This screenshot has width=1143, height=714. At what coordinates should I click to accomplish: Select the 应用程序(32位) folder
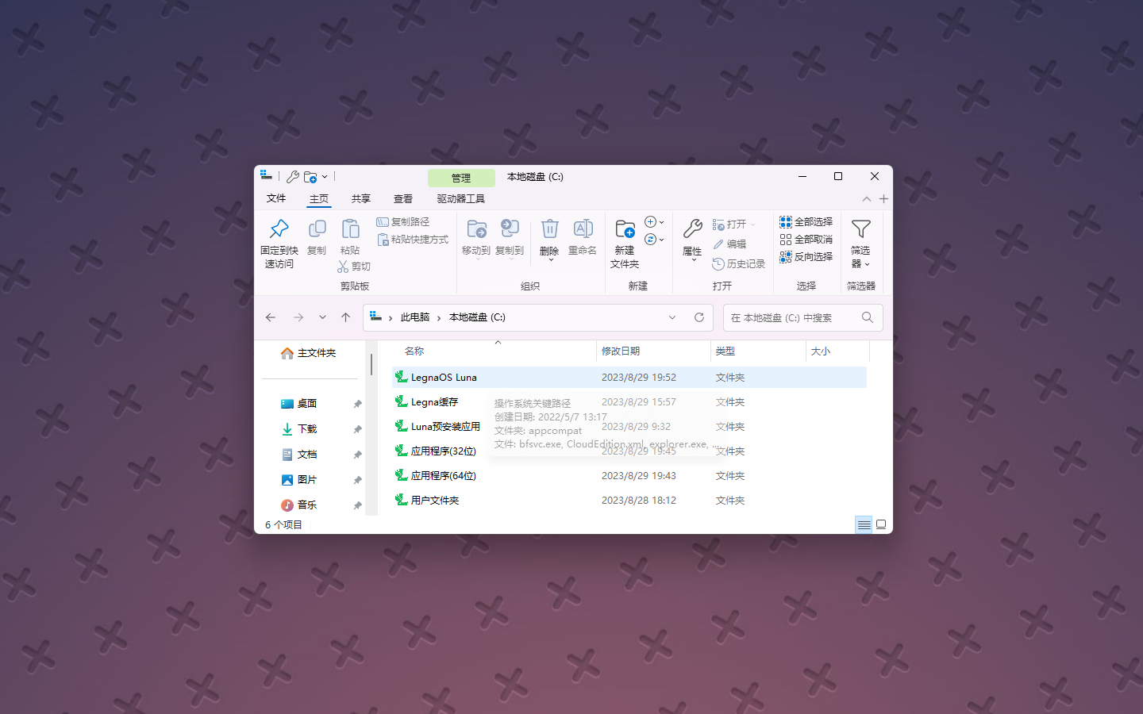pos(629,451)
